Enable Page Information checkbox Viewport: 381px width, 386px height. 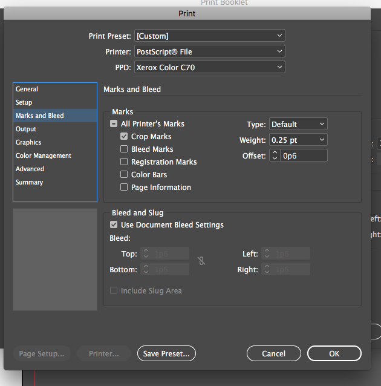tap(124, 188)
